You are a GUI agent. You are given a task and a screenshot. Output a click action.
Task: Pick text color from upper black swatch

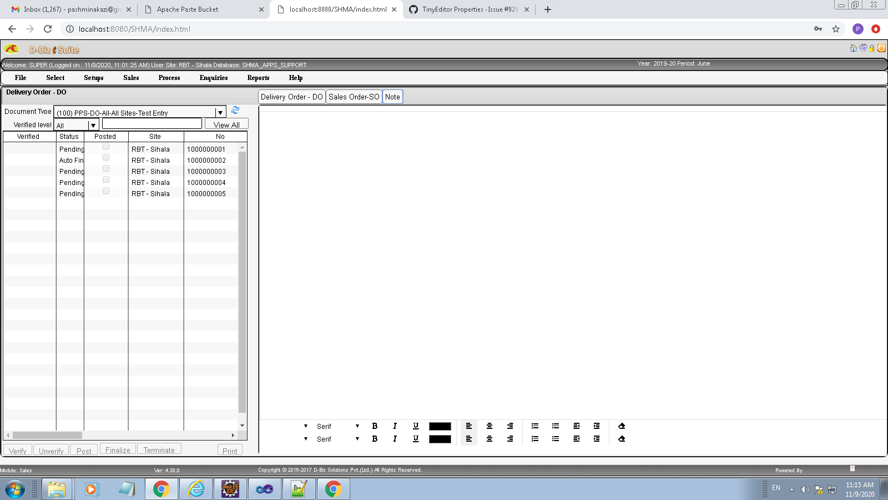point(440,426)
